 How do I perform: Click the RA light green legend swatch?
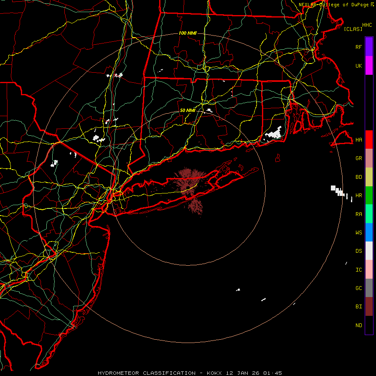pyautogui.click(x=369, y=214)
